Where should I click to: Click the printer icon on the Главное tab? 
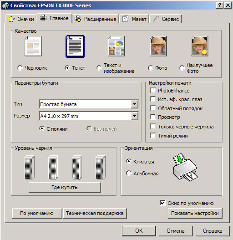pos(43,18)
